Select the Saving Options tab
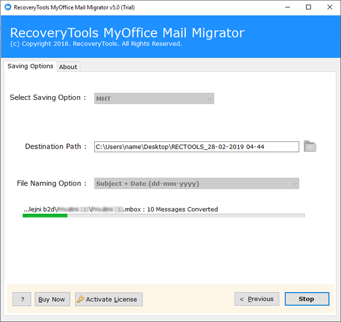Screen dimensions: 341x322 point(30,66)
